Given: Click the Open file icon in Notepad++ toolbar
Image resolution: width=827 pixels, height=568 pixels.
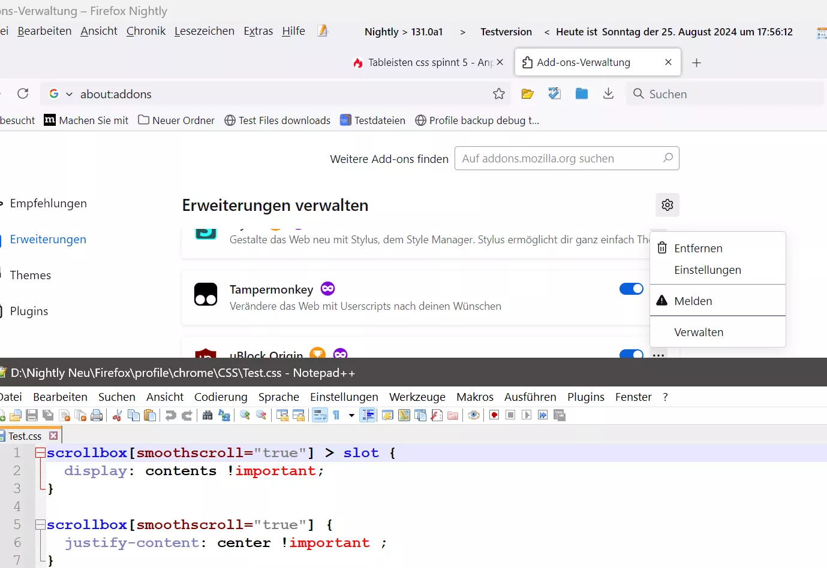Looking at the screenshot, I should [x=16, y=415].
